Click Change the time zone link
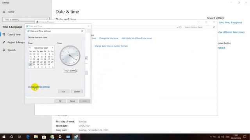Image resolution: width=250 pixels, height=140 pixels. click(109, 38)
